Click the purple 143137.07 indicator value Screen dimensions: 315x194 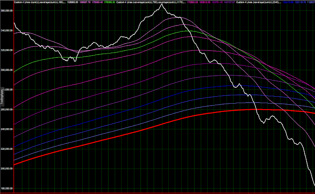pos(229,2)
